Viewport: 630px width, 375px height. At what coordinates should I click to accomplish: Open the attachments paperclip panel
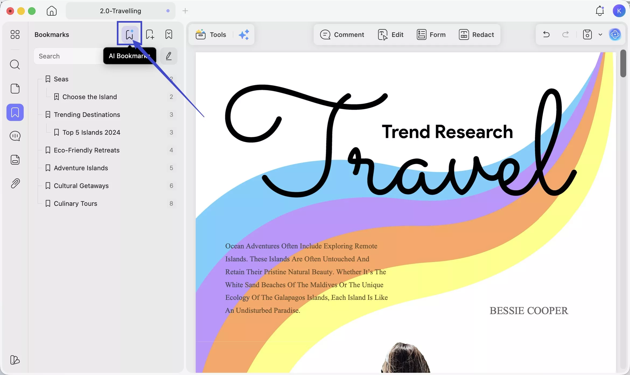pyautogui.click(x=15, y=183)
